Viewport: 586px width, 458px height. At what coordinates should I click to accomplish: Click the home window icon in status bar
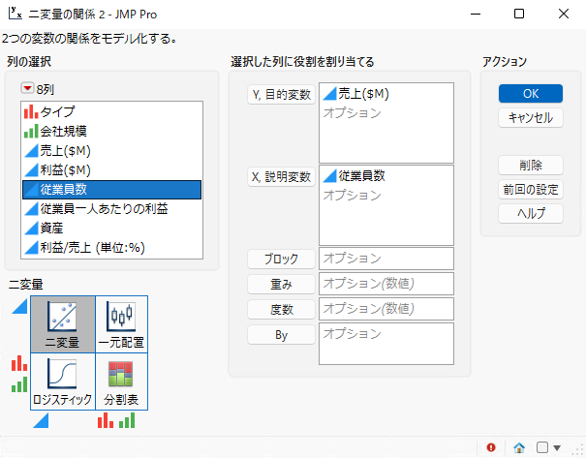click(x=519, y=447)
